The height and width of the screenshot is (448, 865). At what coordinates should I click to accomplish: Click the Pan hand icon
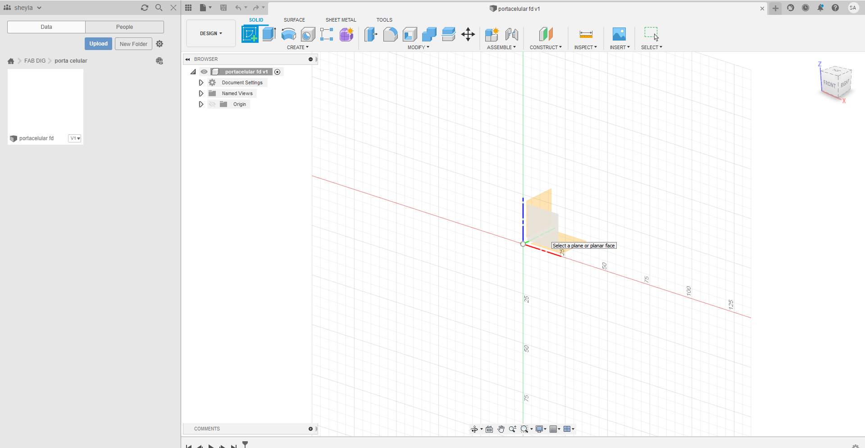pos(501,429)
